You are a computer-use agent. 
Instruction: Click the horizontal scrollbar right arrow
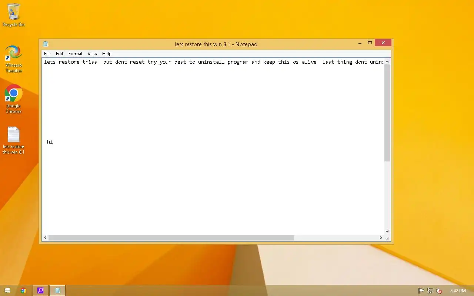(x=381, y=238)
